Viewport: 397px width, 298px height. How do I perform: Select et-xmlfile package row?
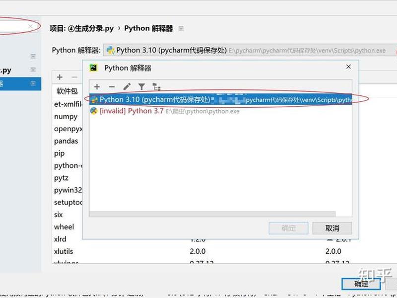click(x=68, y=104)
